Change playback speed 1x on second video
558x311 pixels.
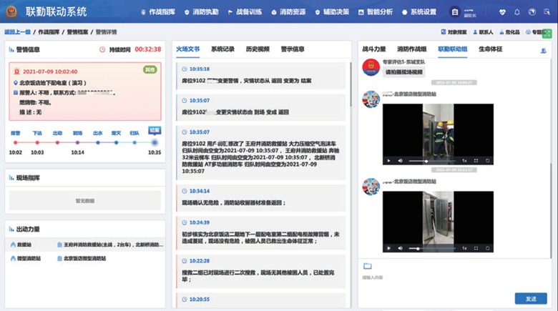point(464,249)
